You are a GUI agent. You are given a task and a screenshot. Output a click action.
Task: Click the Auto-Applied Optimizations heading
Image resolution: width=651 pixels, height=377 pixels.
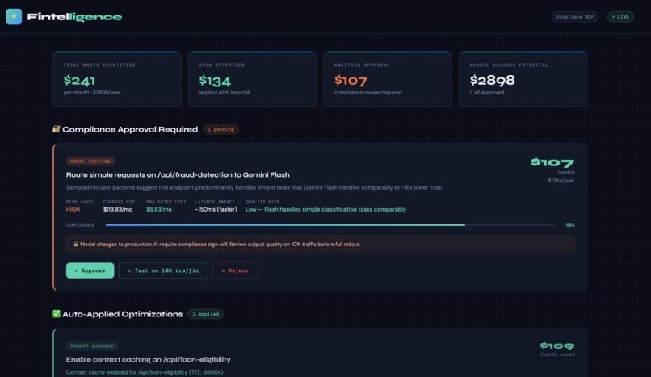coord(123,314)
